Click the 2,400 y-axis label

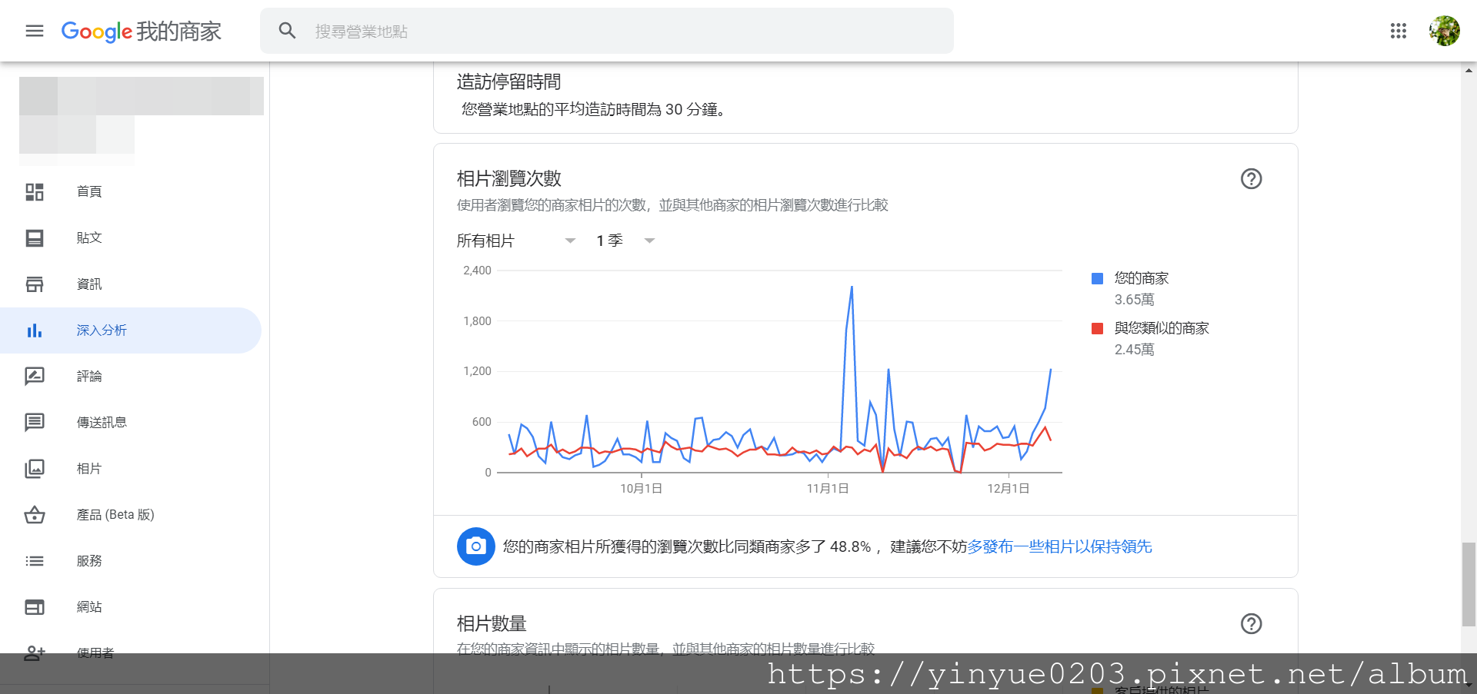coord(477,271)
